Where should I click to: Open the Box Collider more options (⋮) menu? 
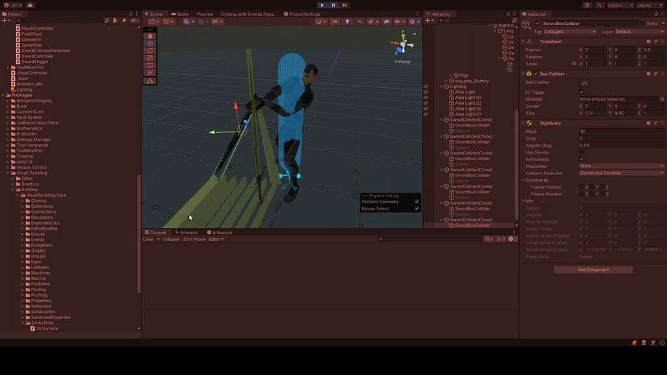tap(662, 74)
